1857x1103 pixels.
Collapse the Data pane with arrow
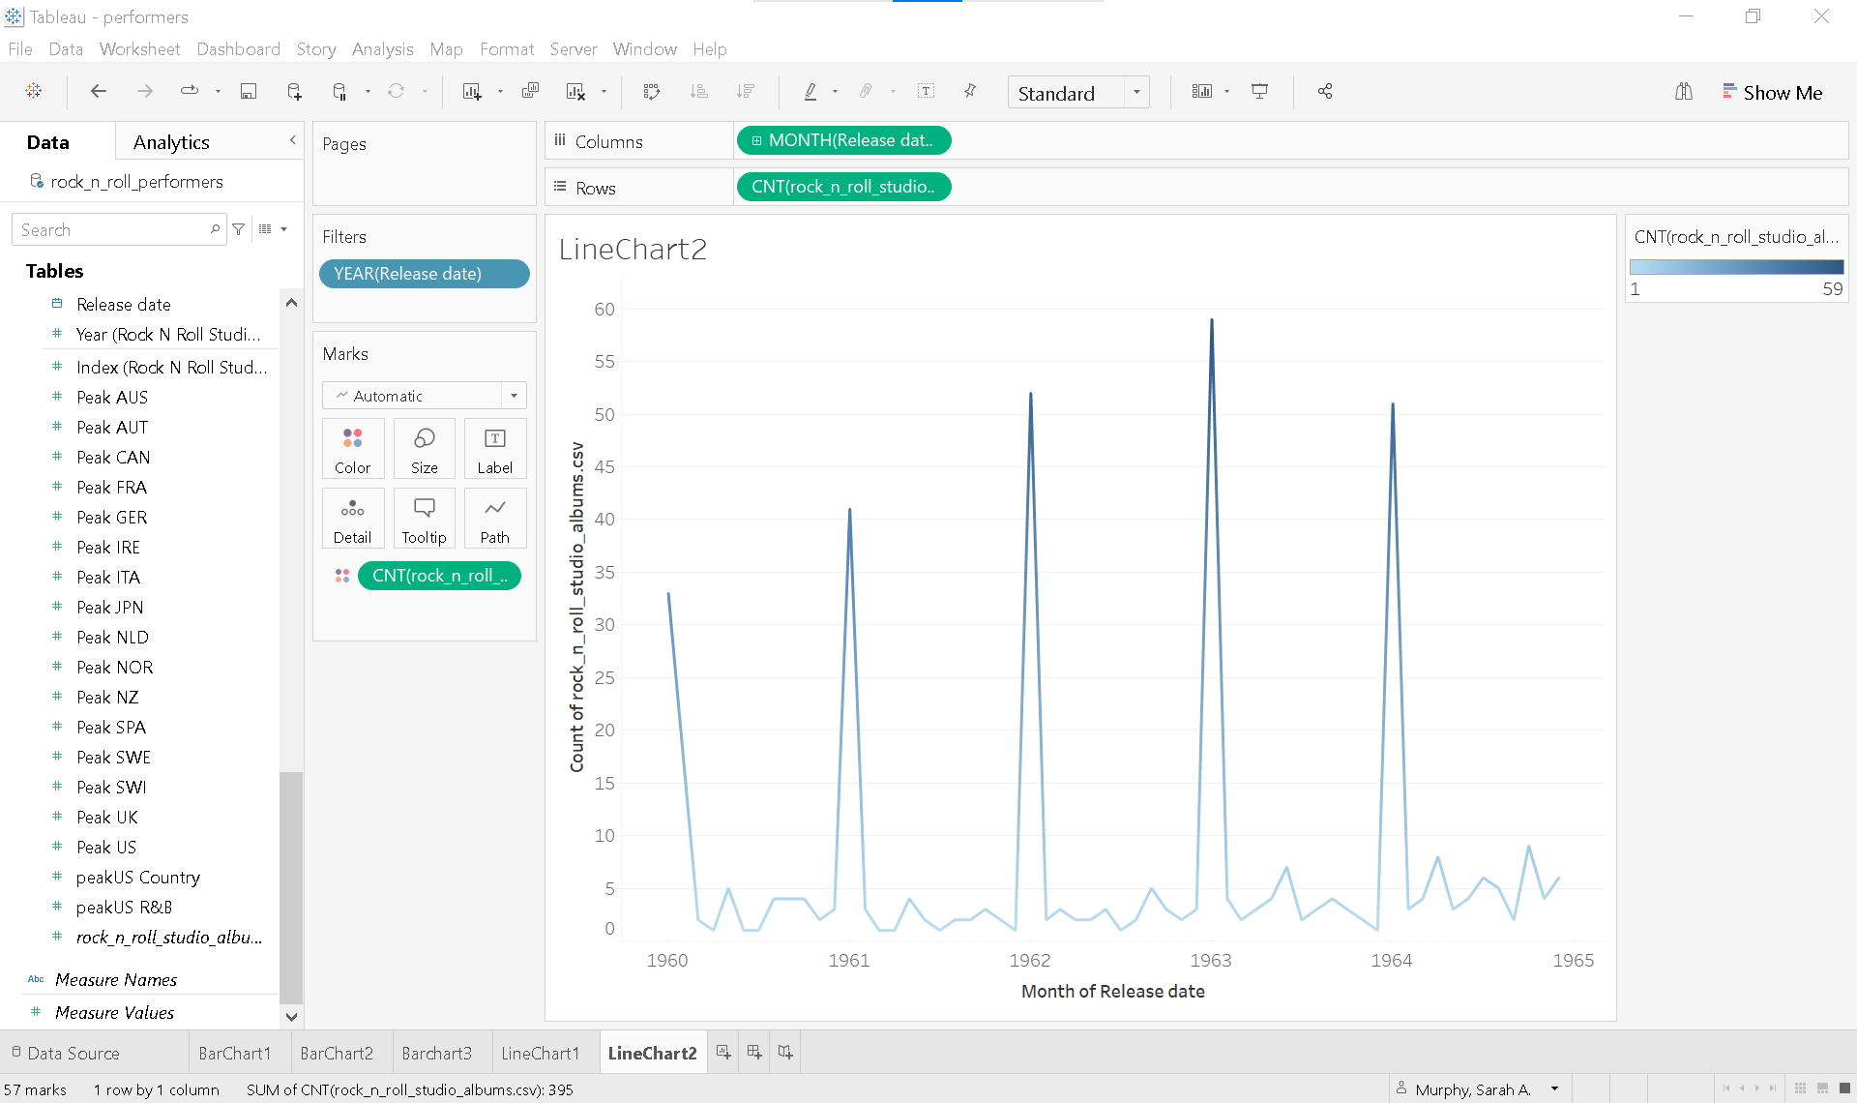coord(292,141)
